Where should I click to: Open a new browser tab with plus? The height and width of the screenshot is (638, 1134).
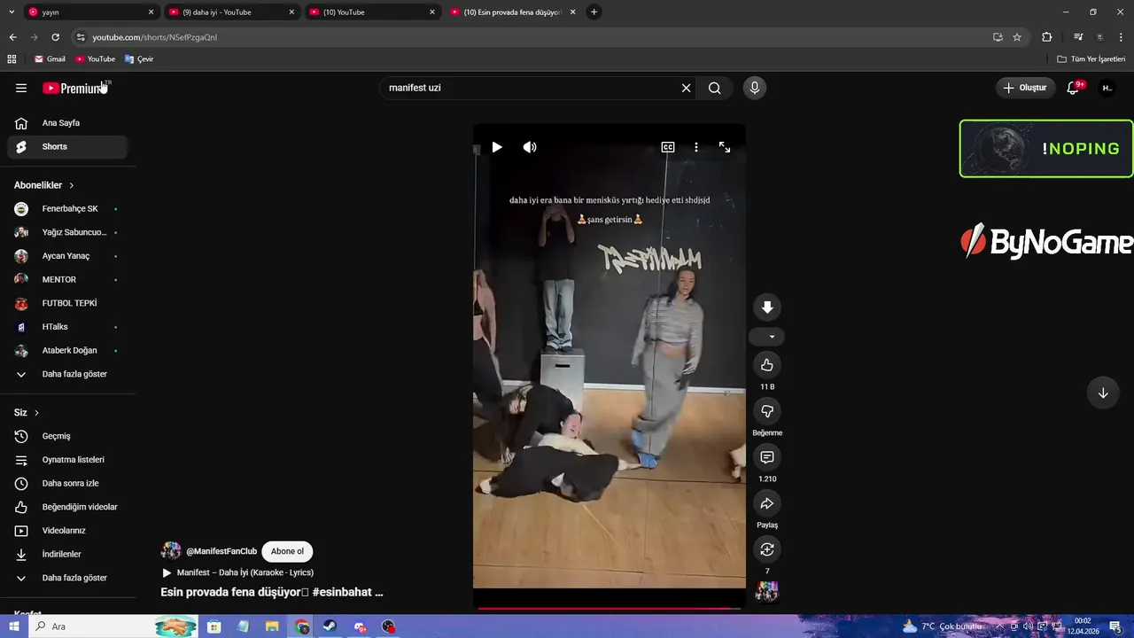594,12
